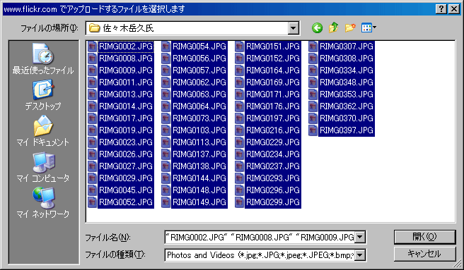The height and width of the screenshot is (270, 464).
Task: Expand the ファイルの場所 folder dropdown
Action: tap(294, 28)
